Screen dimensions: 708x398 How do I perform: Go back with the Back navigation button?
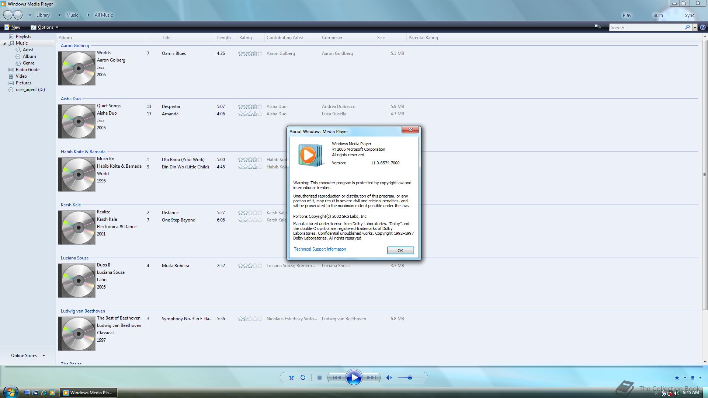click(x=8, y=15)
